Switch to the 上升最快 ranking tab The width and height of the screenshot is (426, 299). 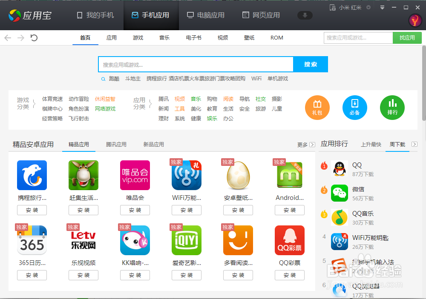click(371, 144)
